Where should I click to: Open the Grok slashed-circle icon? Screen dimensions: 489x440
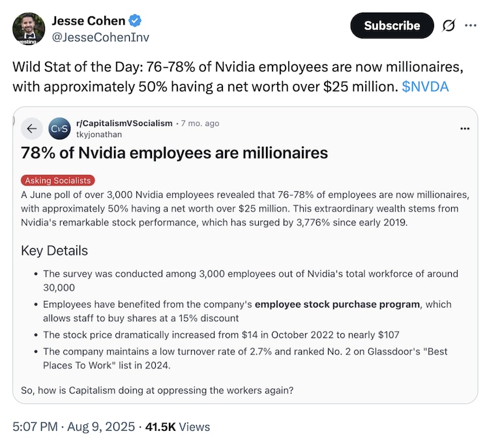(x=449, y=25)
